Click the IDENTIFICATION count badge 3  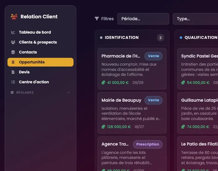pos(160,38)
